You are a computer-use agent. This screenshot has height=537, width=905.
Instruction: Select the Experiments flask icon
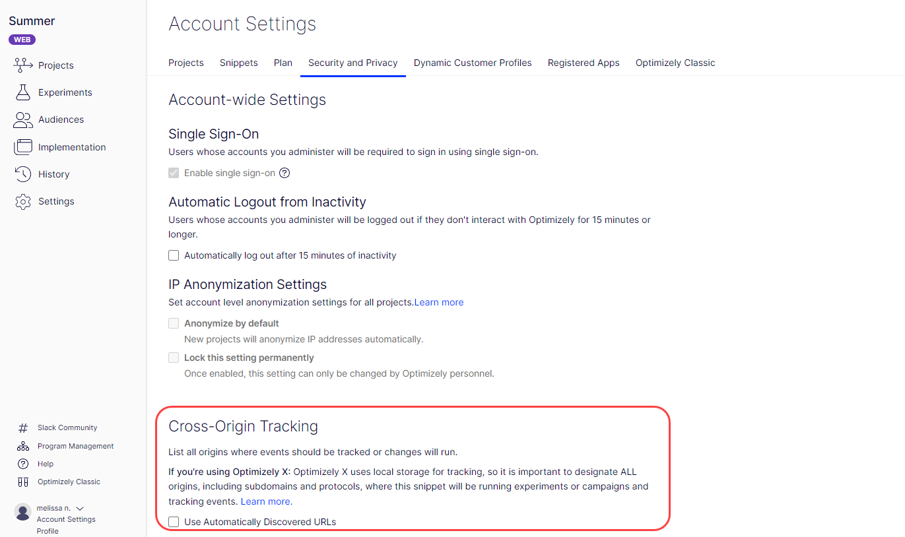coord(22,92)
